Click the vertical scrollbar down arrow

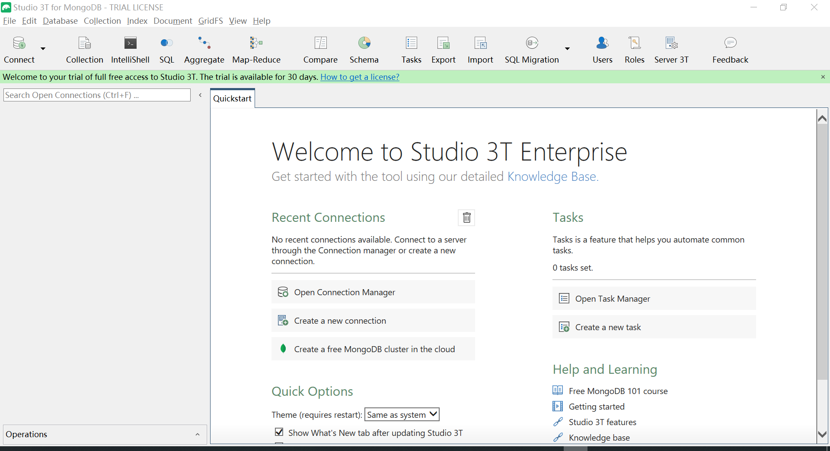(x=822, y=434)
